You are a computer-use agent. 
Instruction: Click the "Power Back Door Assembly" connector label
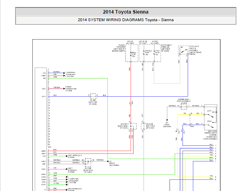click(x=184, y=100)
